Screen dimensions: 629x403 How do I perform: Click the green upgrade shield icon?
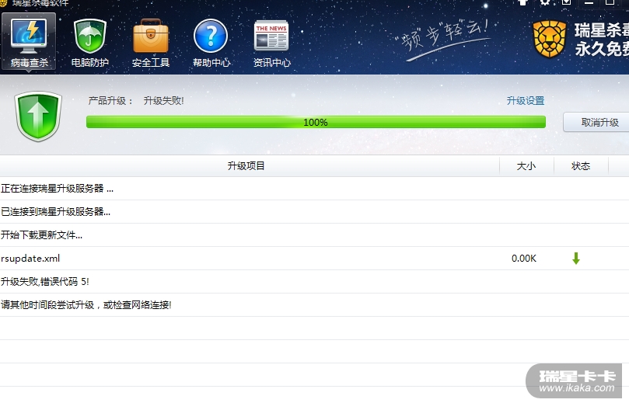click(x=38, y=116)
